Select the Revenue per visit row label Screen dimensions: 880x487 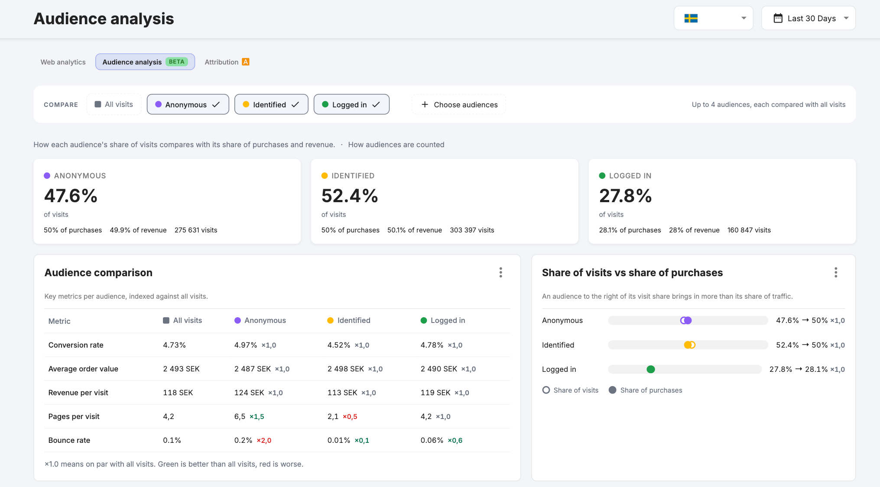(x=78, y=393)
